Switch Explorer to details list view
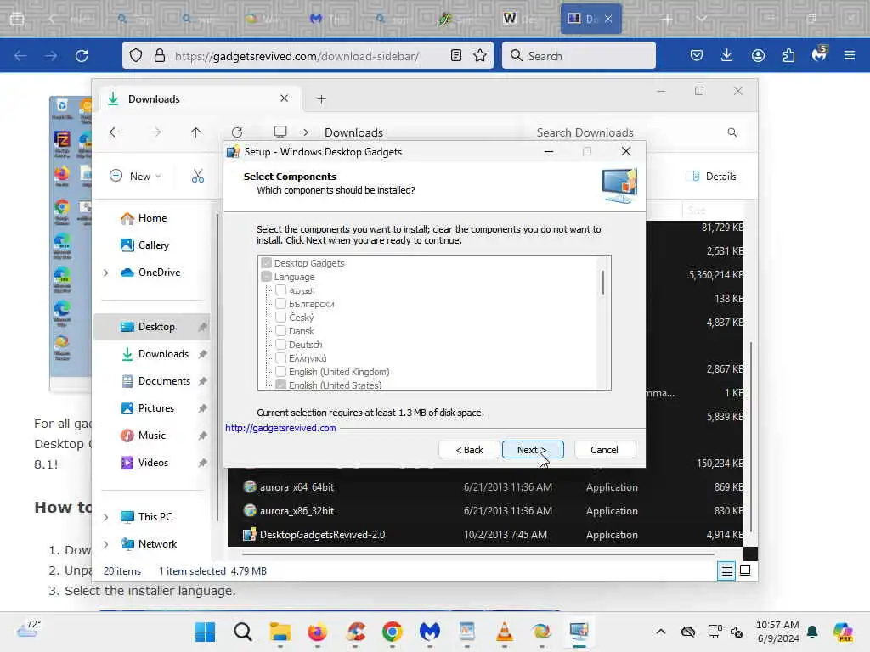 727,570
